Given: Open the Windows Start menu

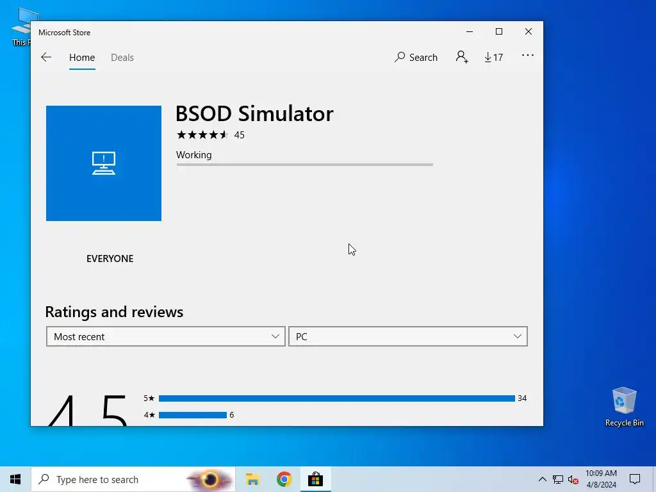Looking at the screenshot, I should click(x=15, y=479).
